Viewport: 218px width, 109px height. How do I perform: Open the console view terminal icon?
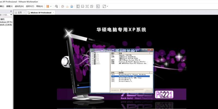pos(98,6)
